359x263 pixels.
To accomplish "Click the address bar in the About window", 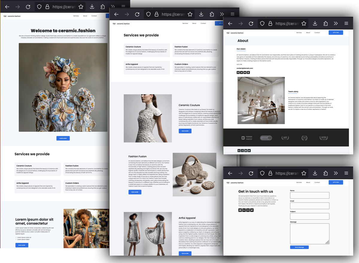I will coord(283,23).
